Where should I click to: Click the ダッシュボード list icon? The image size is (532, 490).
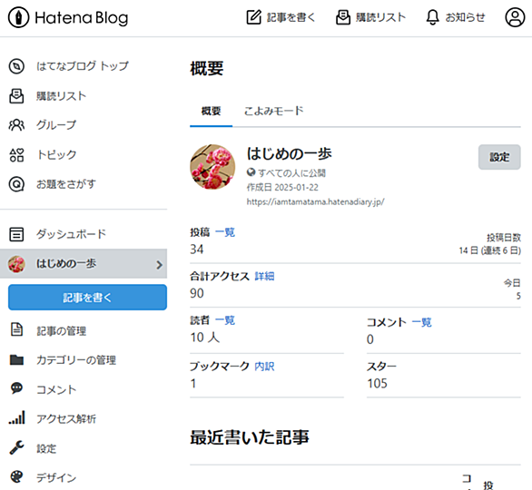click(x=16, y=234)
